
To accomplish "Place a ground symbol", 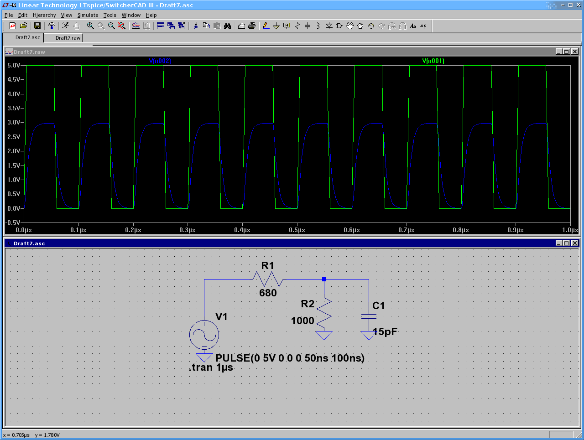I will pyautogui.click(x=276, y=26).
